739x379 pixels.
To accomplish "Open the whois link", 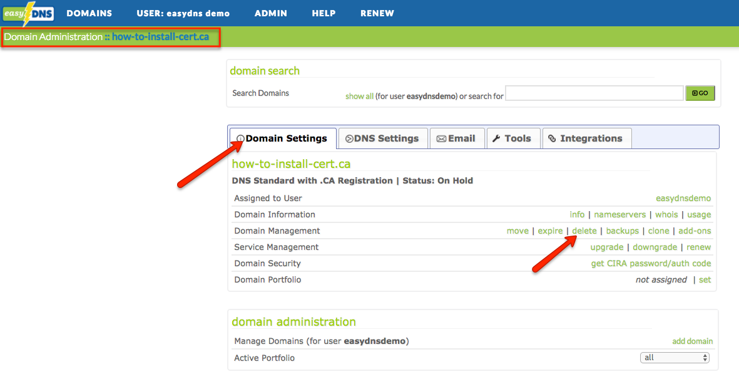I will (666, 214).
